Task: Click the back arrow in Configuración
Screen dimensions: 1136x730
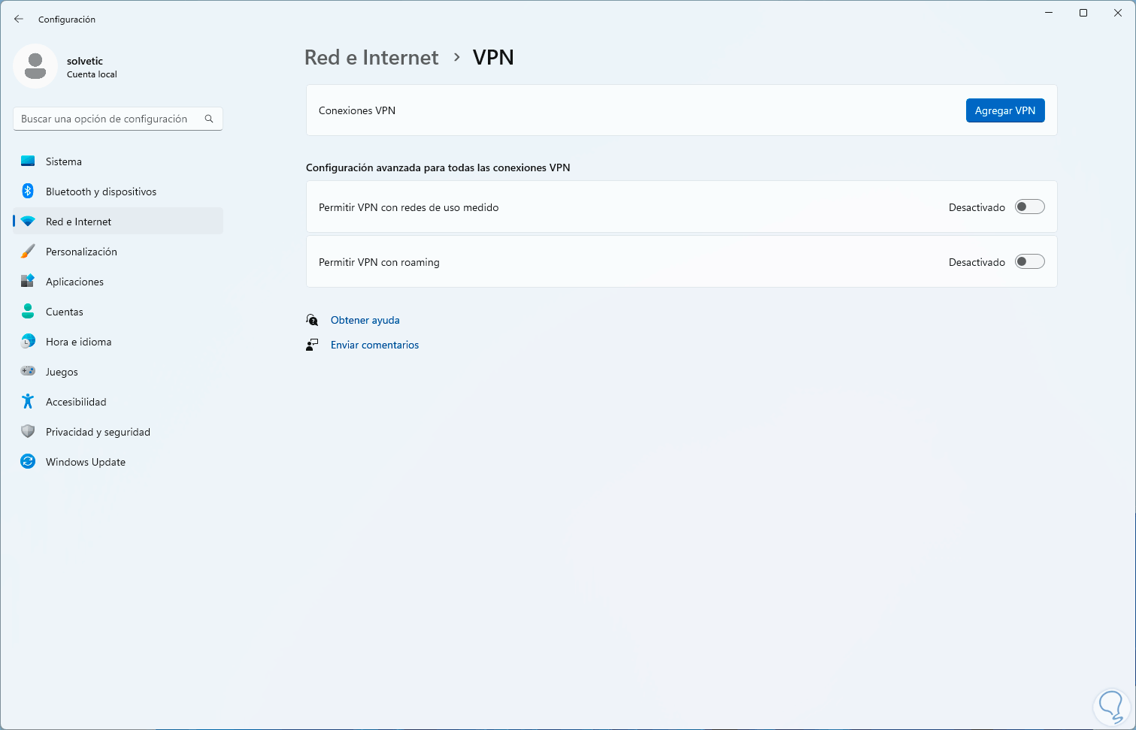Action: click(x=19, y=20)
